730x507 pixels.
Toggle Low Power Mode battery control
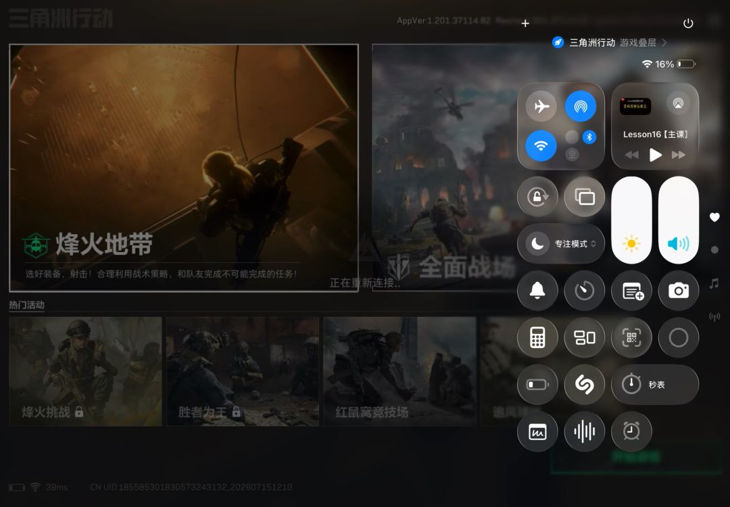[537, 385]
